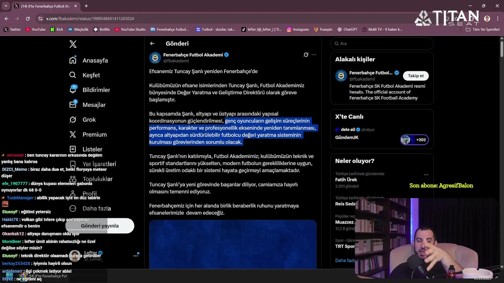Open Chrome profile avatar
Image resolution: width=504 pixels, height=283 pixels.
click(487, 18)
